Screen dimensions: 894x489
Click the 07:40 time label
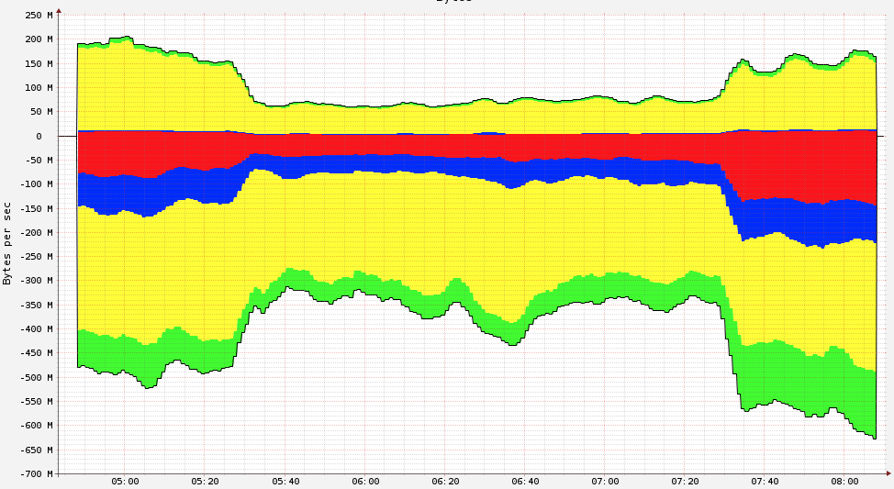point(765,481)
